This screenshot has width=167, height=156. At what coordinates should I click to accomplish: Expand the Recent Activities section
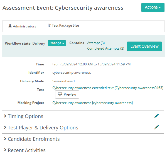[26, 150]
